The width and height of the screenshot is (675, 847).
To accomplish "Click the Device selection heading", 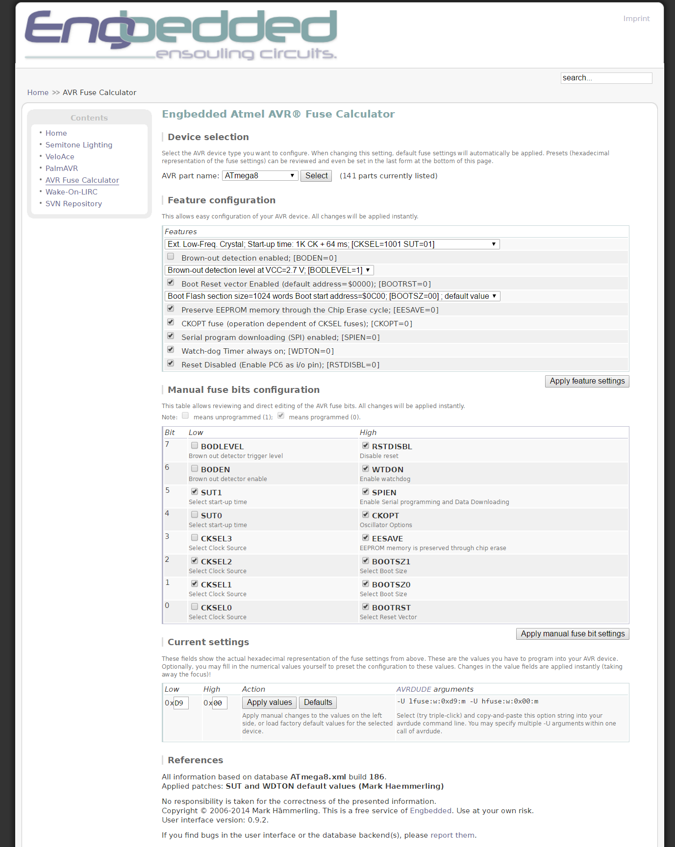I will [x=208, y=137].
